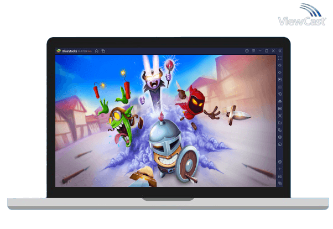Viewport: 333px width, 229px height.
Task: Open the multi-instance manager sidebar icon
Action: 280,130
